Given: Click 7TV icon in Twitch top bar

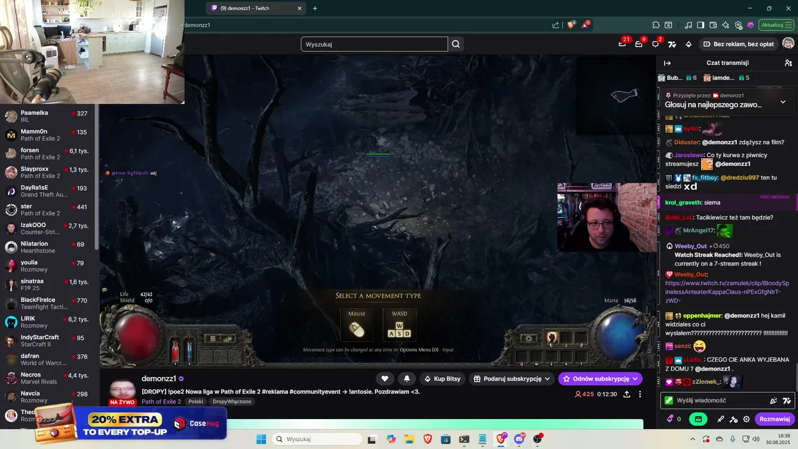Looking at the screenshot, I should [672, 44].
